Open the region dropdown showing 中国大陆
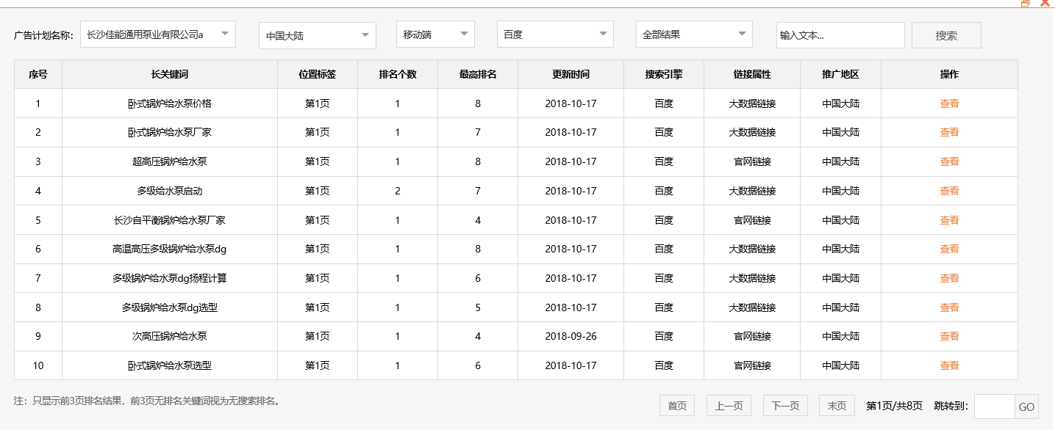Image resolution: width=1055 pixels, height=430 pixels. pos(317,34)
